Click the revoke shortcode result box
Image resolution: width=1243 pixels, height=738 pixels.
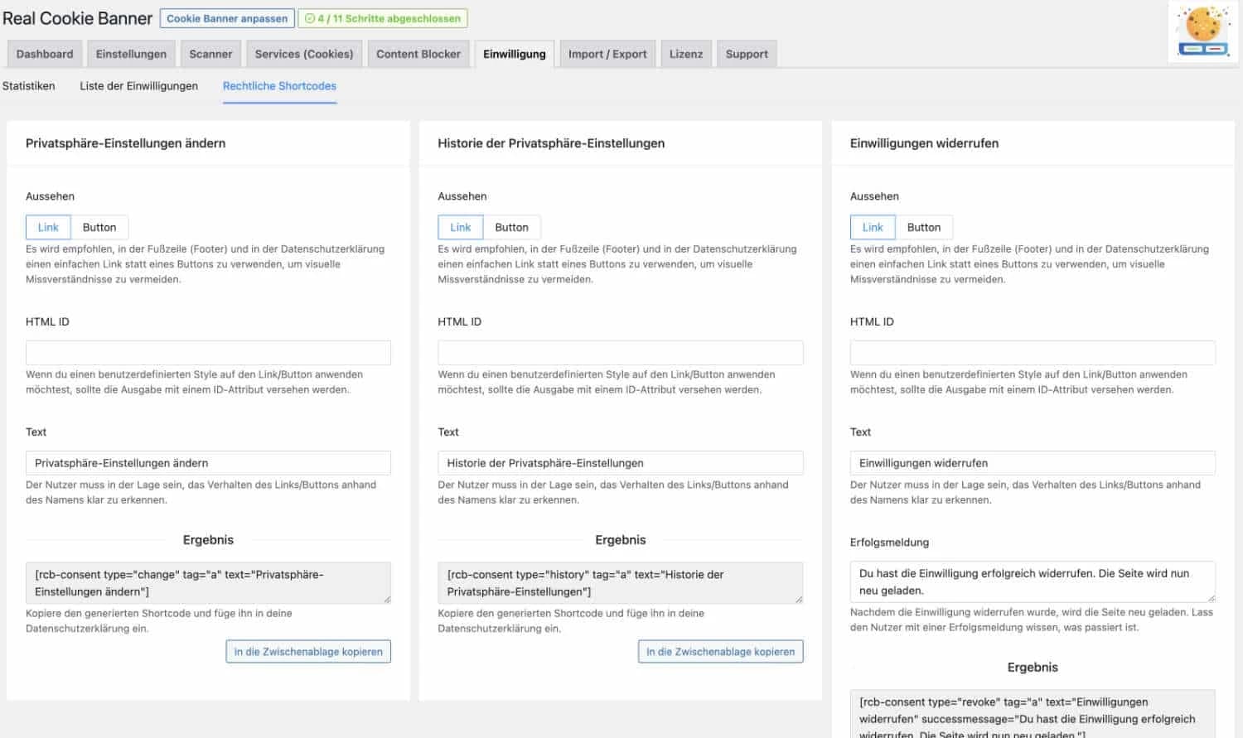point(1032,715)
